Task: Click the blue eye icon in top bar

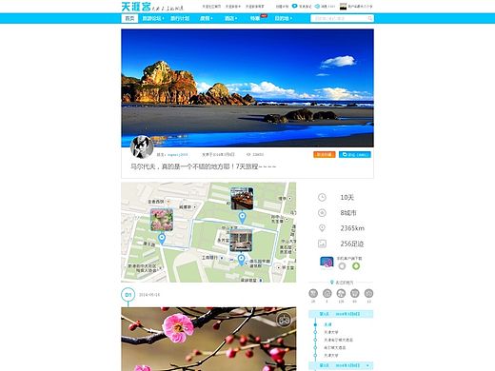Action: coord(294,6)
